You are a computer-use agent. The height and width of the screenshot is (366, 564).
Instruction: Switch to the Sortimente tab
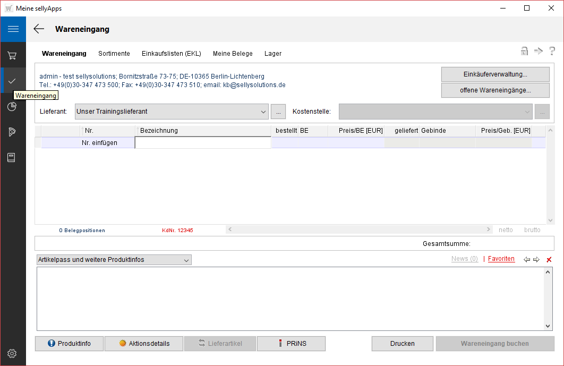pos(114,54)
